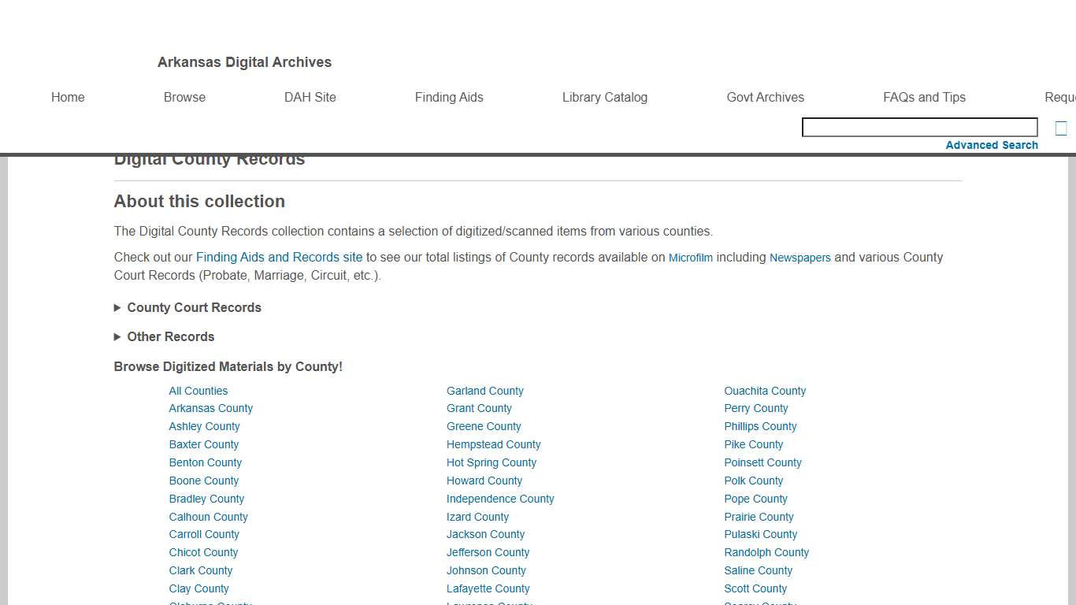Visit the DAH Site
The image size is (1076, 605).
point(310,97)
